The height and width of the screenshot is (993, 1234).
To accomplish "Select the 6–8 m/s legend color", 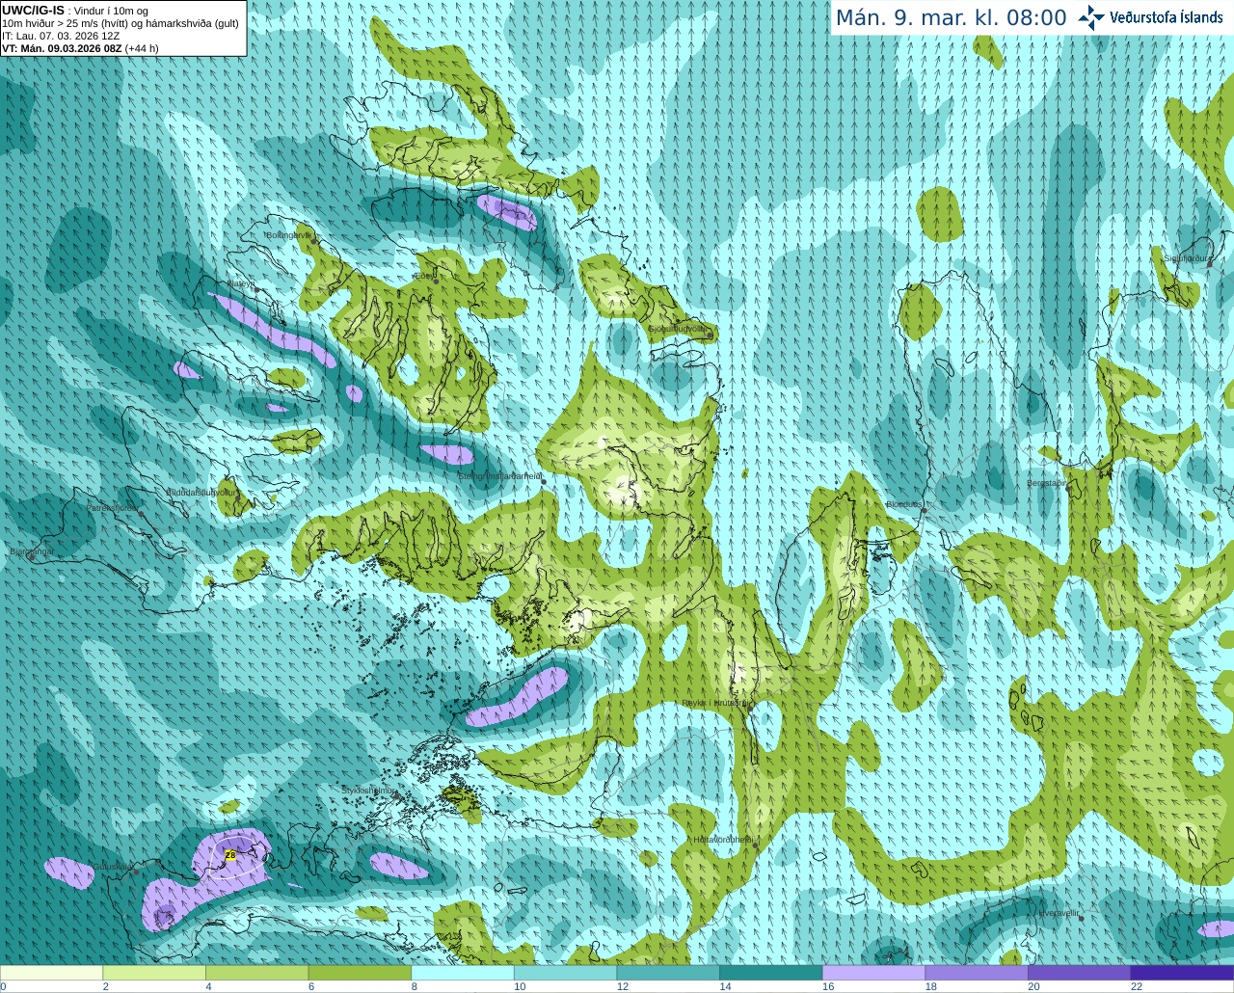I will (360, 973).
